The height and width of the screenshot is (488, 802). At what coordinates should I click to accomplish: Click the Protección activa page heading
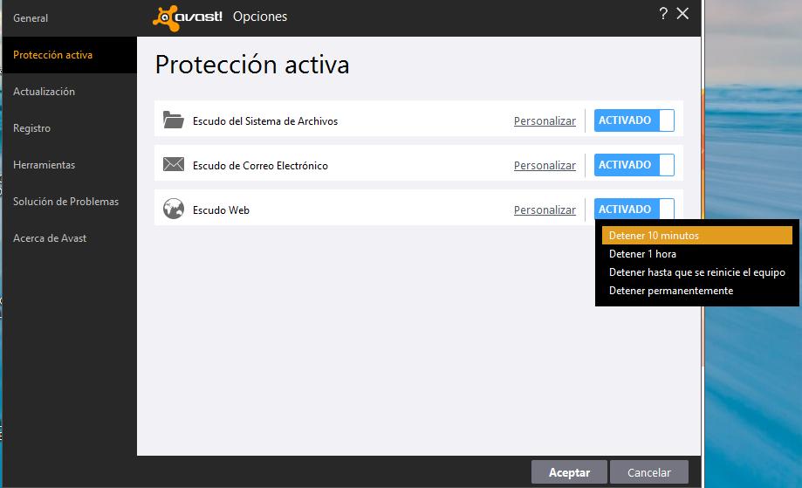pos(252,65)
